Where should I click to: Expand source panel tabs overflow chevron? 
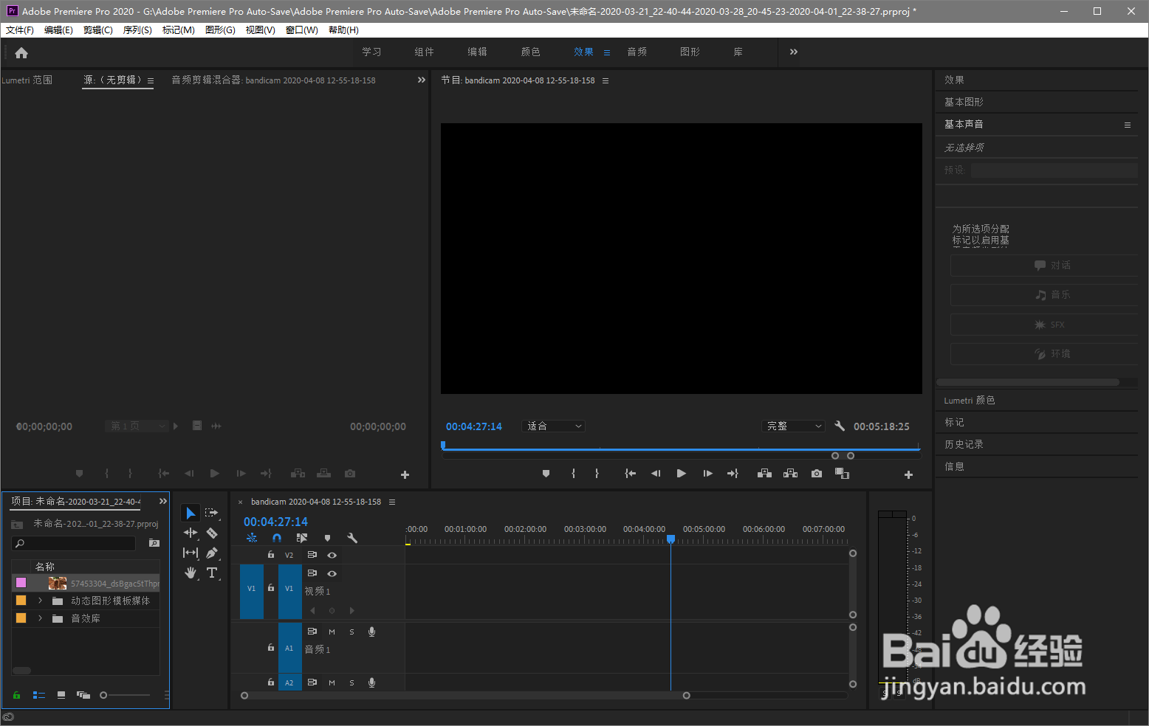click(422, 80)
